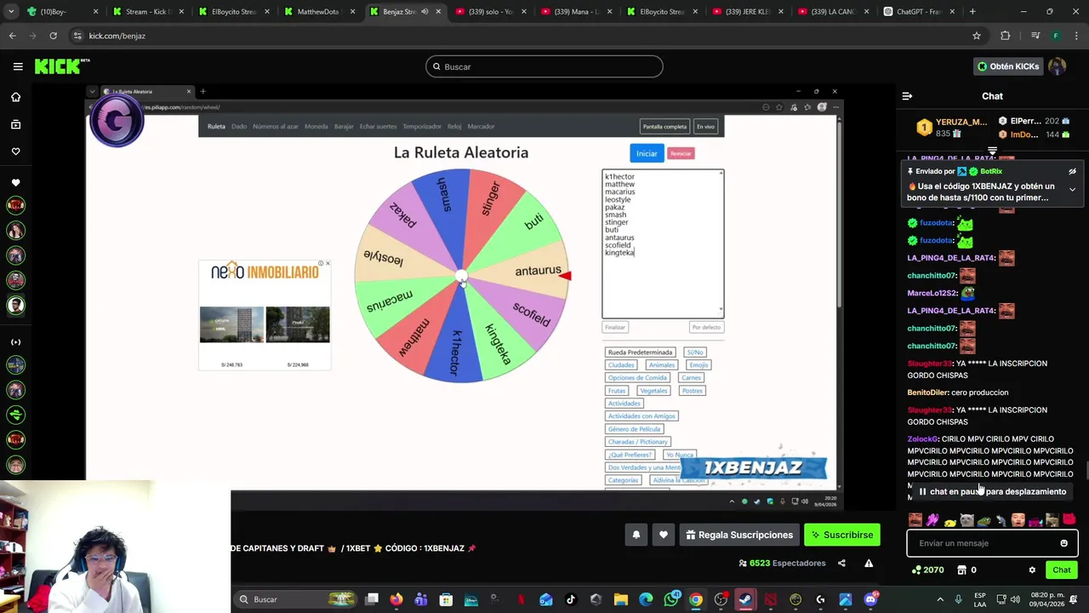Image resolution: width=1089 pixels, height=613 pixels.
Task: Click the 6523 Espectadores count
Action: click(x=782, y=563)
